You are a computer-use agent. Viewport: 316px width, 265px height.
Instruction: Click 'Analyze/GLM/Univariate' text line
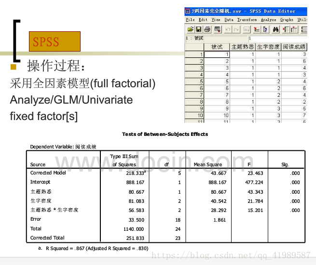click(71, 100)
